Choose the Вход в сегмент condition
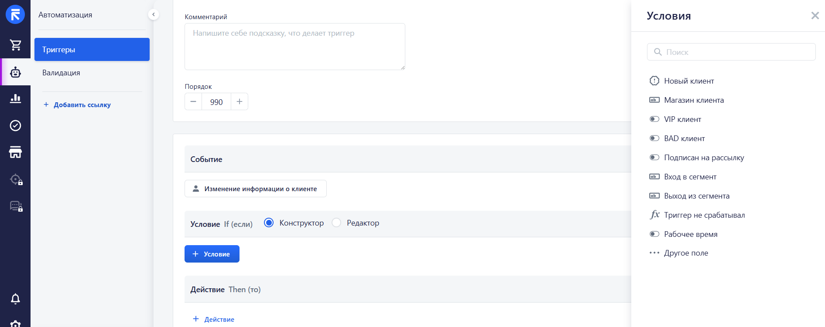Image resolution: width=825 pixels, height=327 pixels. tap(683, 177)
